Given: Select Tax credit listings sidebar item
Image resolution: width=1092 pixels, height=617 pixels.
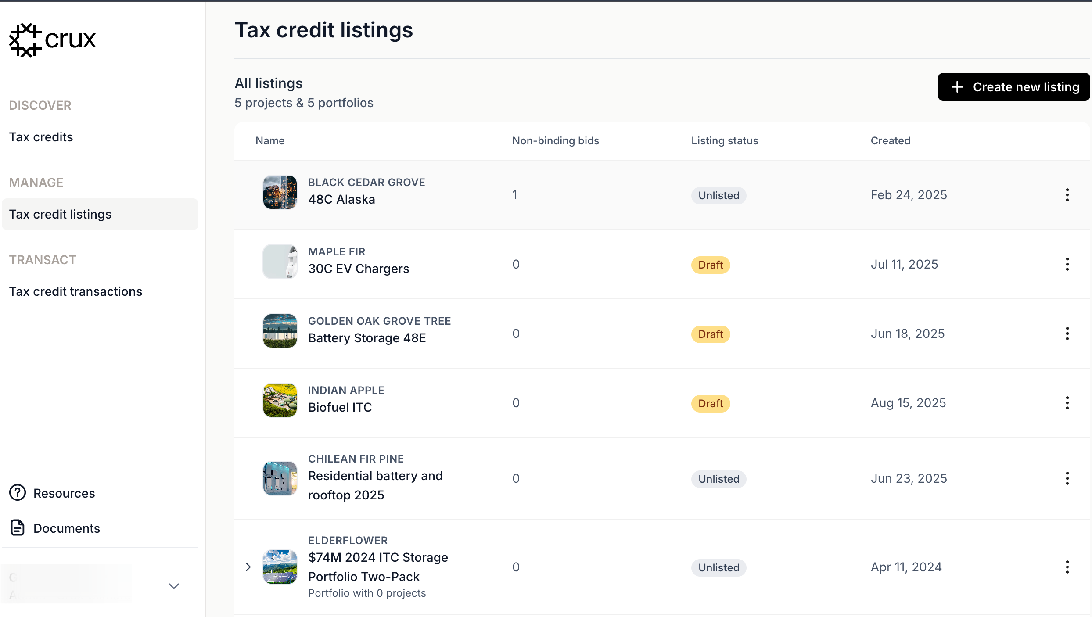Looking at the screenshot, I should tap(60, 214).
